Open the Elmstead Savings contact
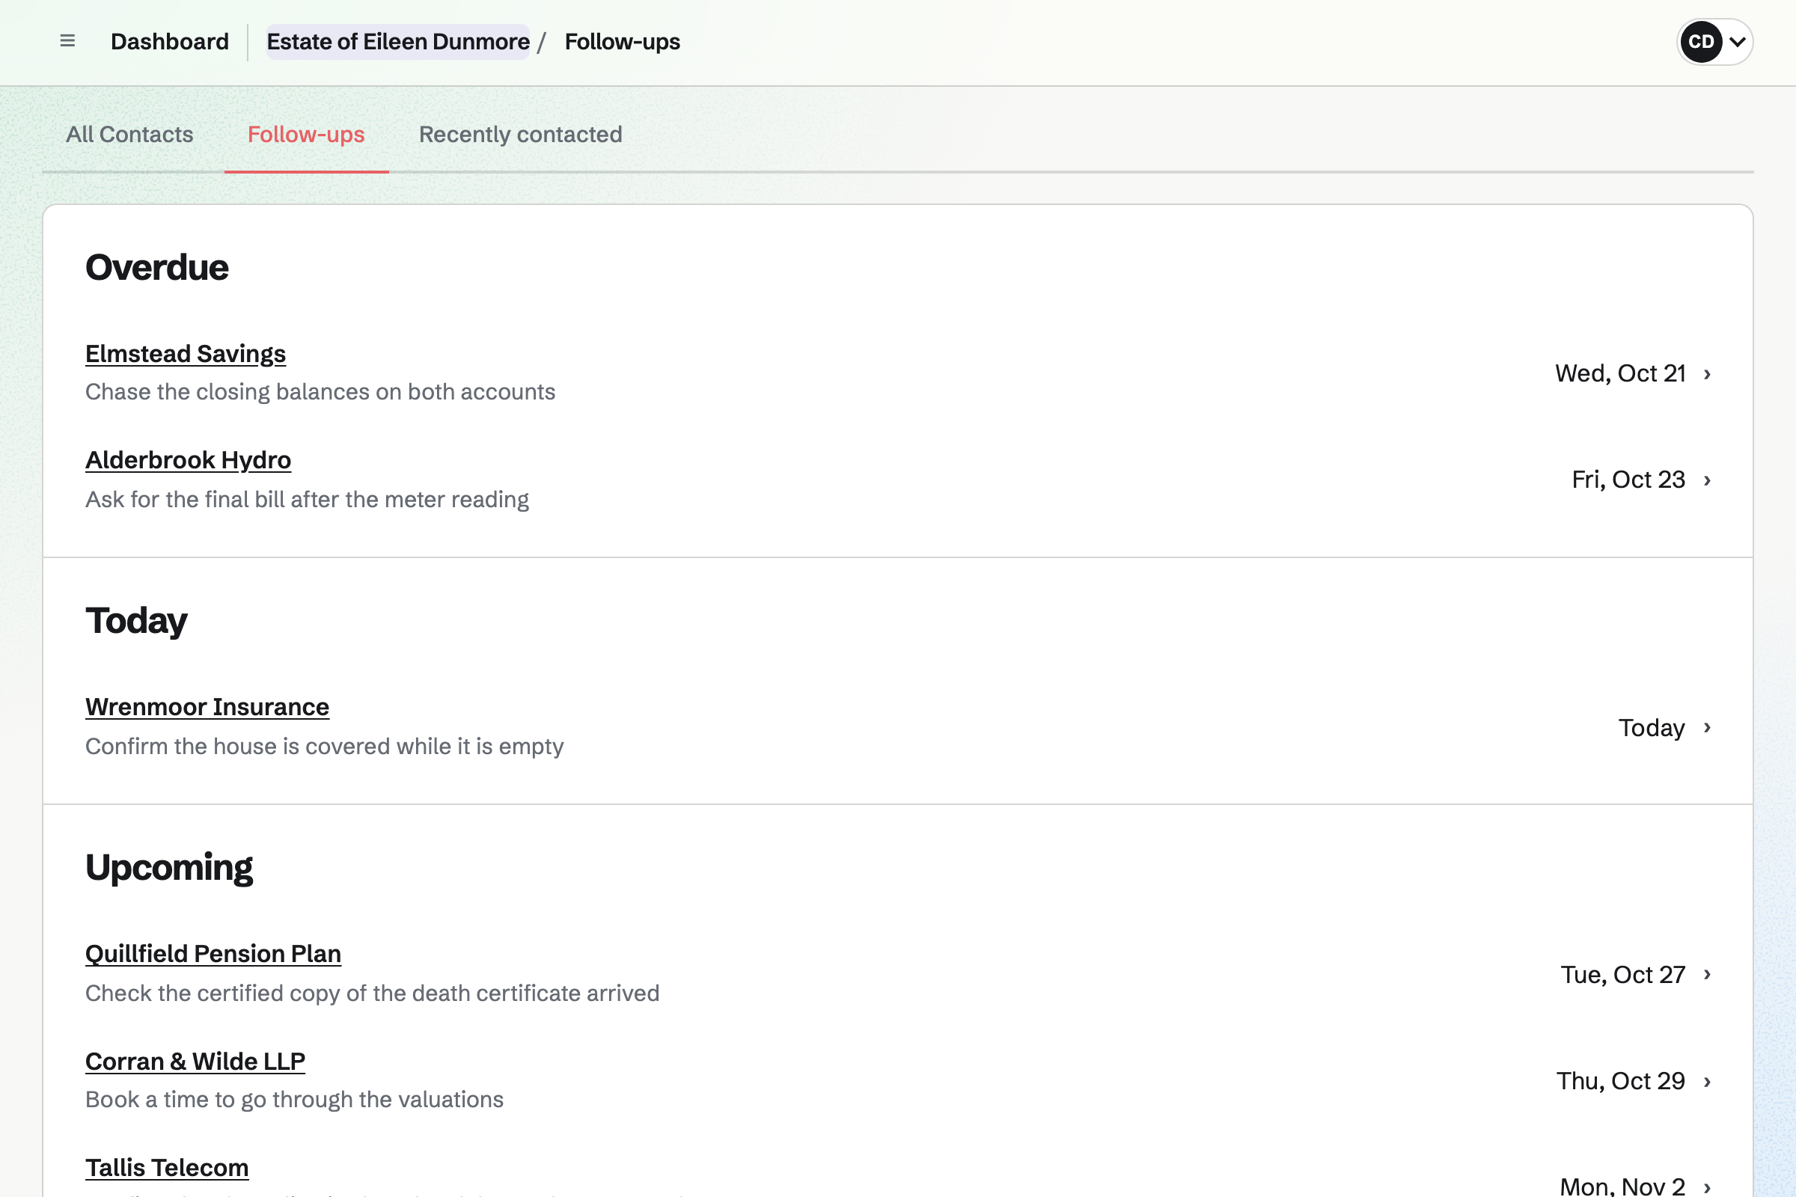 [x=186, y=353]
